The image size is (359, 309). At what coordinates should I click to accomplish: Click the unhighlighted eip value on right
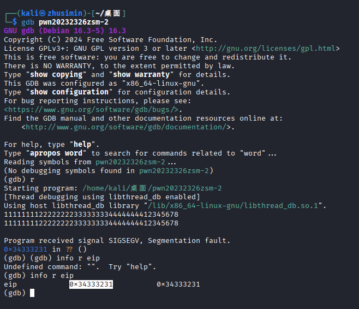tap(178, 284)
